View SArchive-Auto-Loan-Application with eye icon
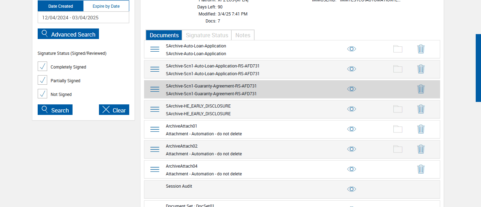The height and width of the screenshot is (207, 481). (351, 49)
